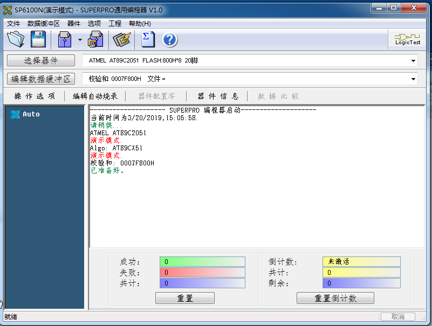Open the 数据缓冲区 menu
The image size is (432, 326).
[x=44, y=24]
